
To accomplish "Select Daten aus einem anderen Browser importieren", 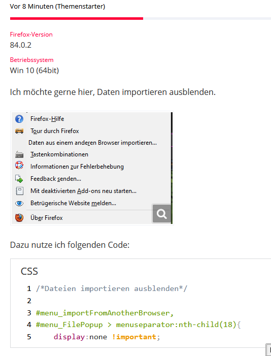I will pos(92,143).
